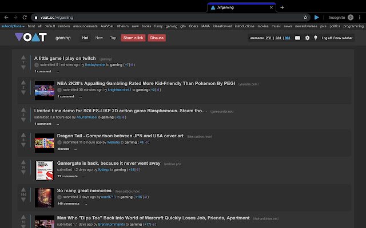Expand '...' options under Blasphemous demo post
This screenshot has height=228, width=366.
(x=58, y=124)
